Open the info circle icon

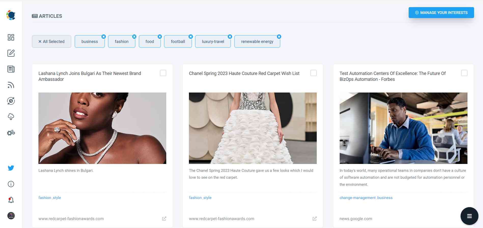click(x=11, y=184)
